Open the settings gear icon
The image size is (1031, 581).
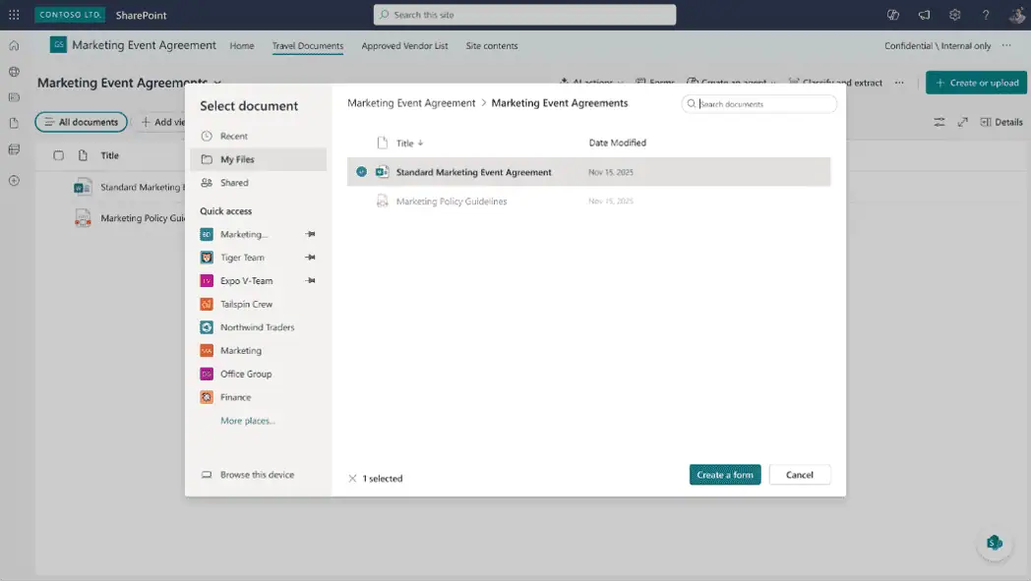(x=954, y=15)
